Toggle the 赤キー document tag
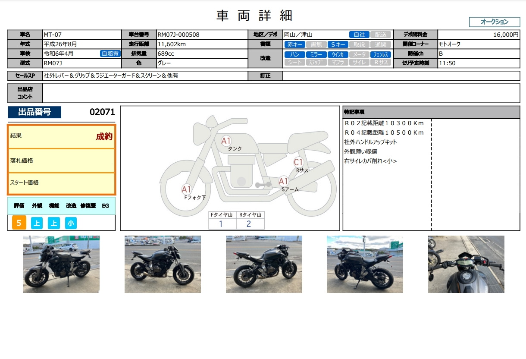Image resolution: width=526 pixels, height=359 pixels. 295,44
